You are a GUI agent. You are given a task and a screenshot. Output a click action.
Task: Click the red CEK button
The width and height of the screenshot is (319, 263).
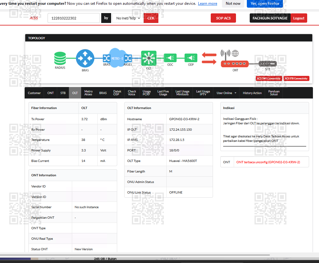tap(151, 18)
